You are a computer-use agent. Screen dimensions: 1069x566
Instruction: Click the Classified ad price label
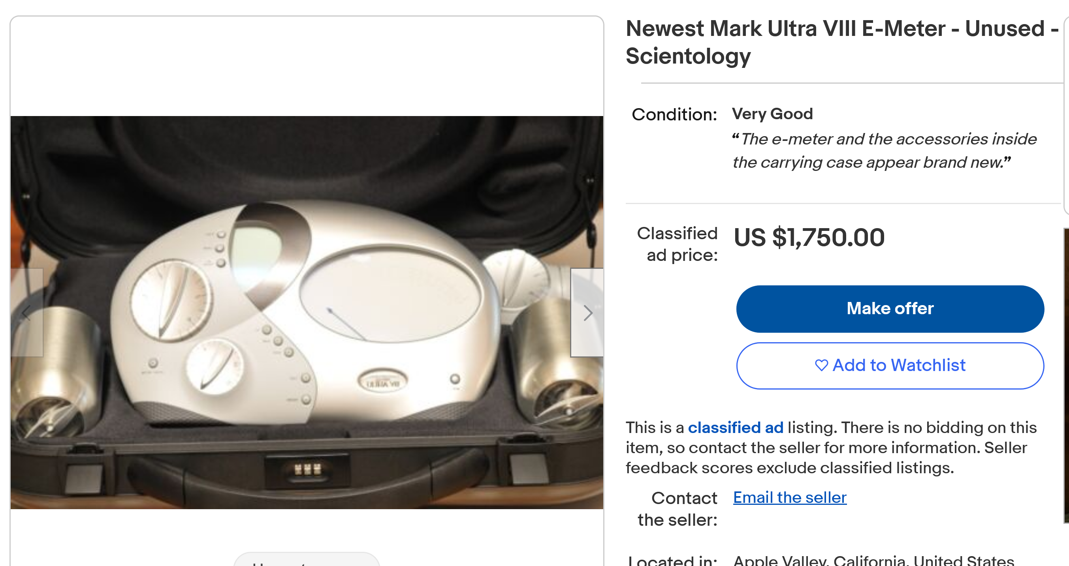tap(677, 244)
